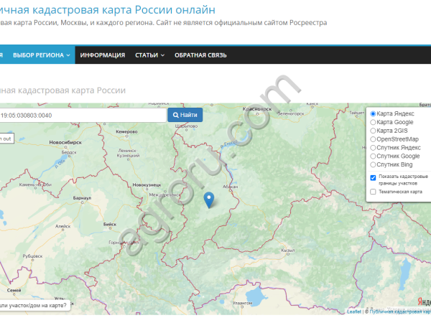Choose Спутник Bing satellite layer

pos(373,164)
